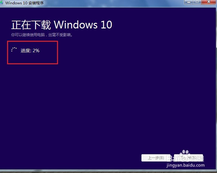Minimize the Windows 10 setup window
This screenshot has height=173, width=217.
(x=189, y=2)
